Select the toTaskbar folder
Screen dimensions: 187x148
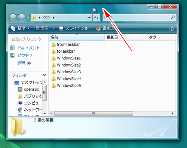pos(66,51)
